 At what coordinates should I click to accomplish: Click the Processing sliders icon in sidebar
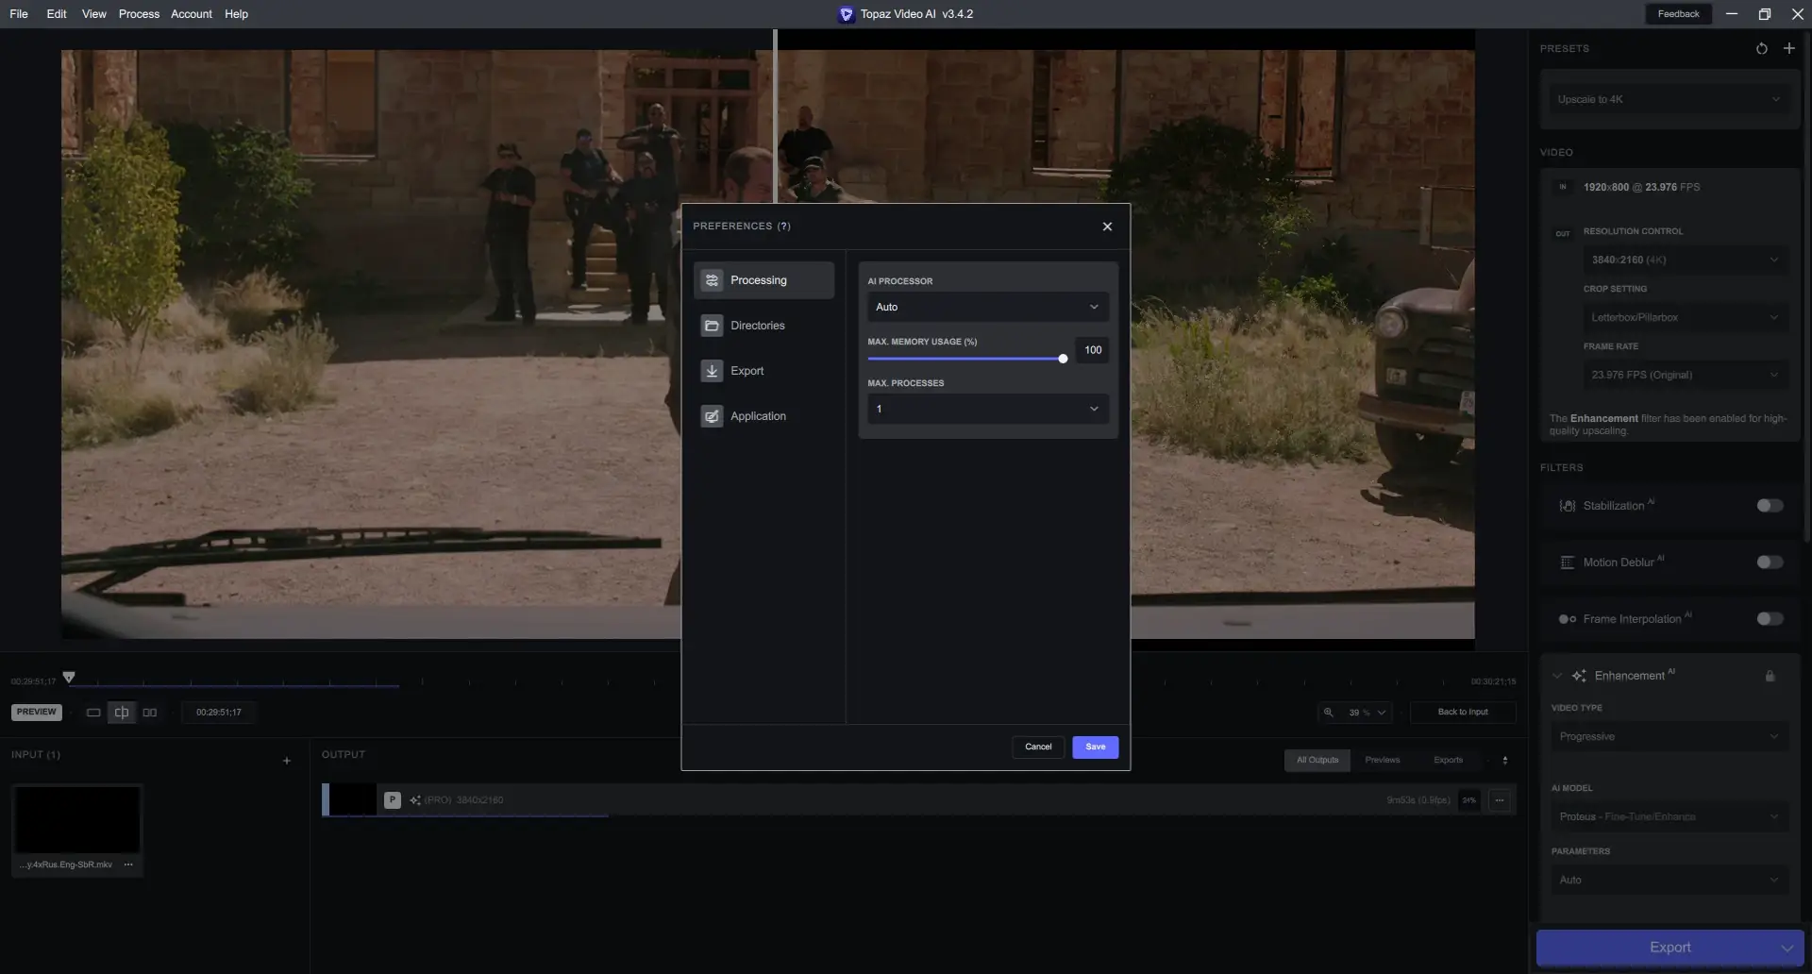[x=712, y=280]
